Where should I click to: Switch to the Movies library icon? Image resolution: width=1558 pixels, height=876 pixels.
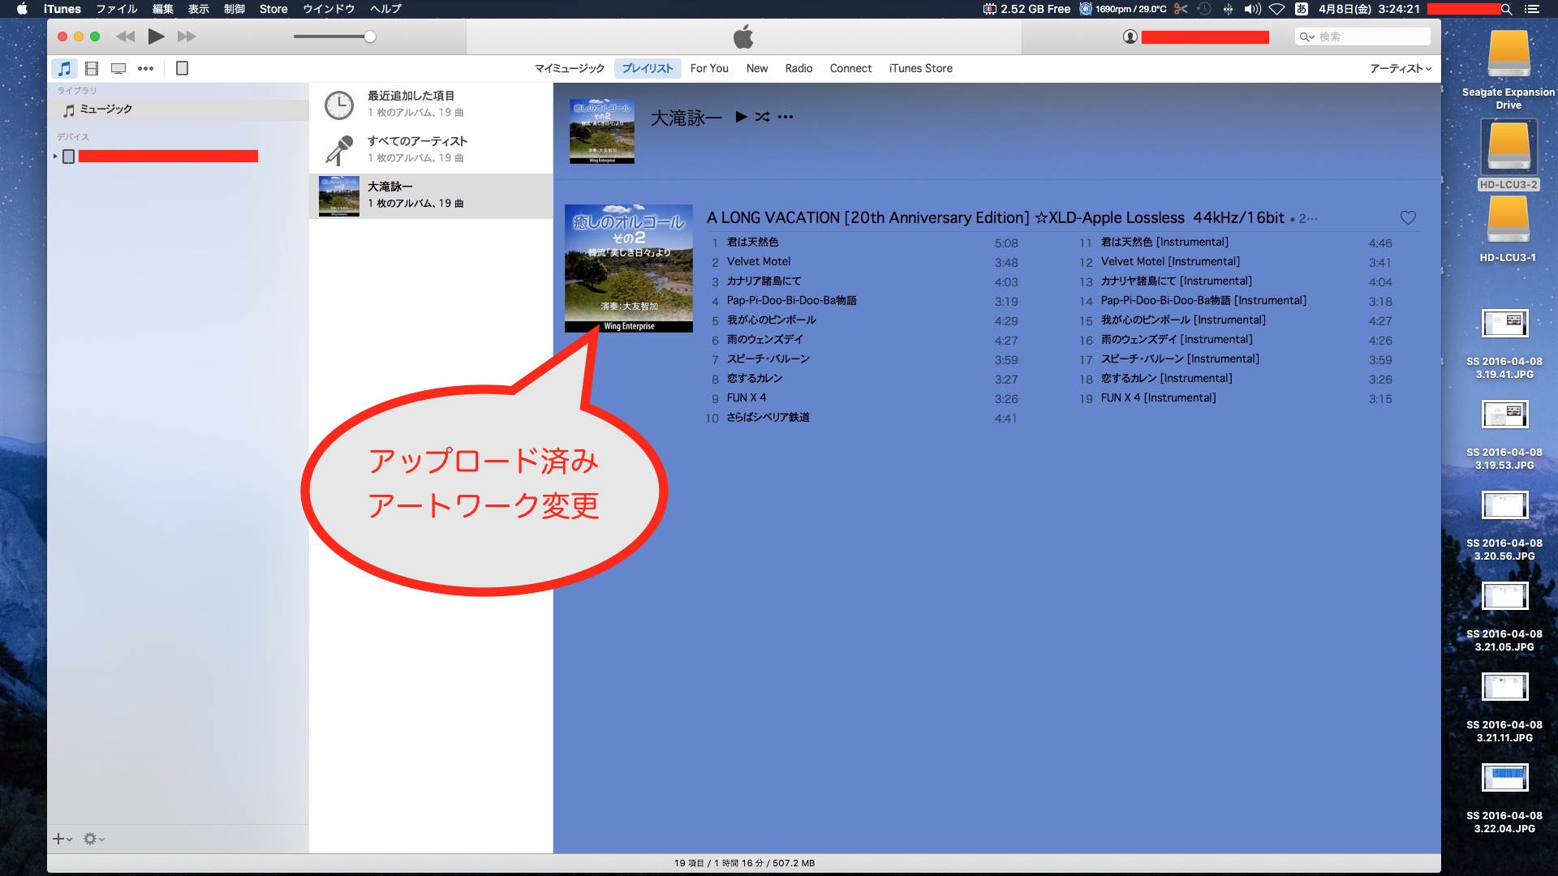(x=92, y=68)
